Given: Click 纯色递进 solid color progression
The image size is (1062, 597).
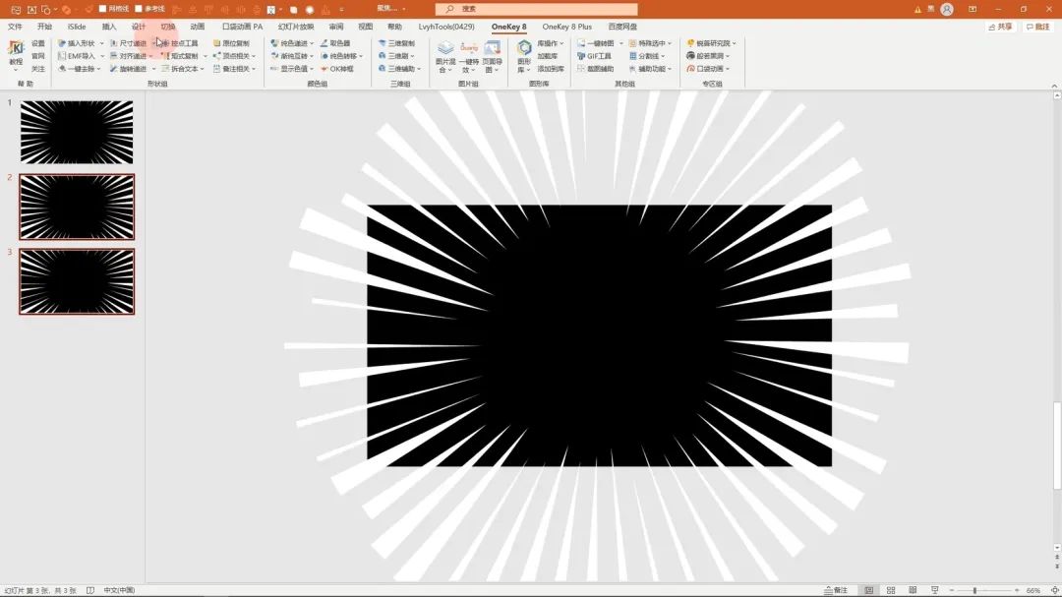Looking at the screenshot, I should [290, 43].
